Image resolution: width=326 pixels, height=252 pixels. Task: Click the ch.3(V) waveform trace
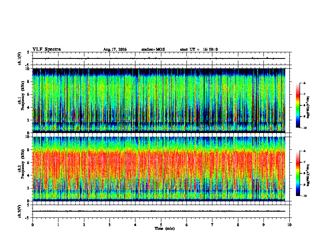click(x=159, y=211)
